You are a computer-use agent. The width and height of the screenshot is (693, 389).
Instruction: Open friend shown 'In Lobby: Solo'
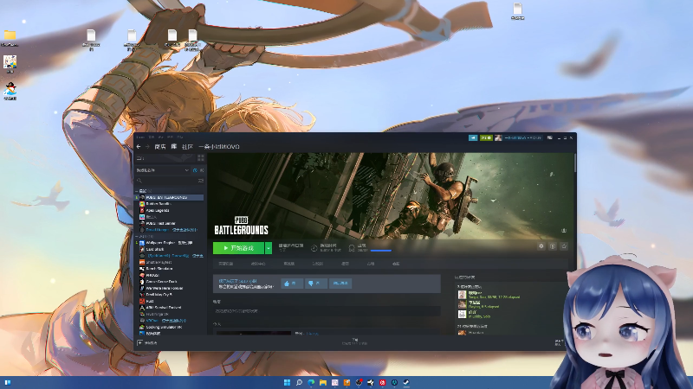(x=480, y=315)
